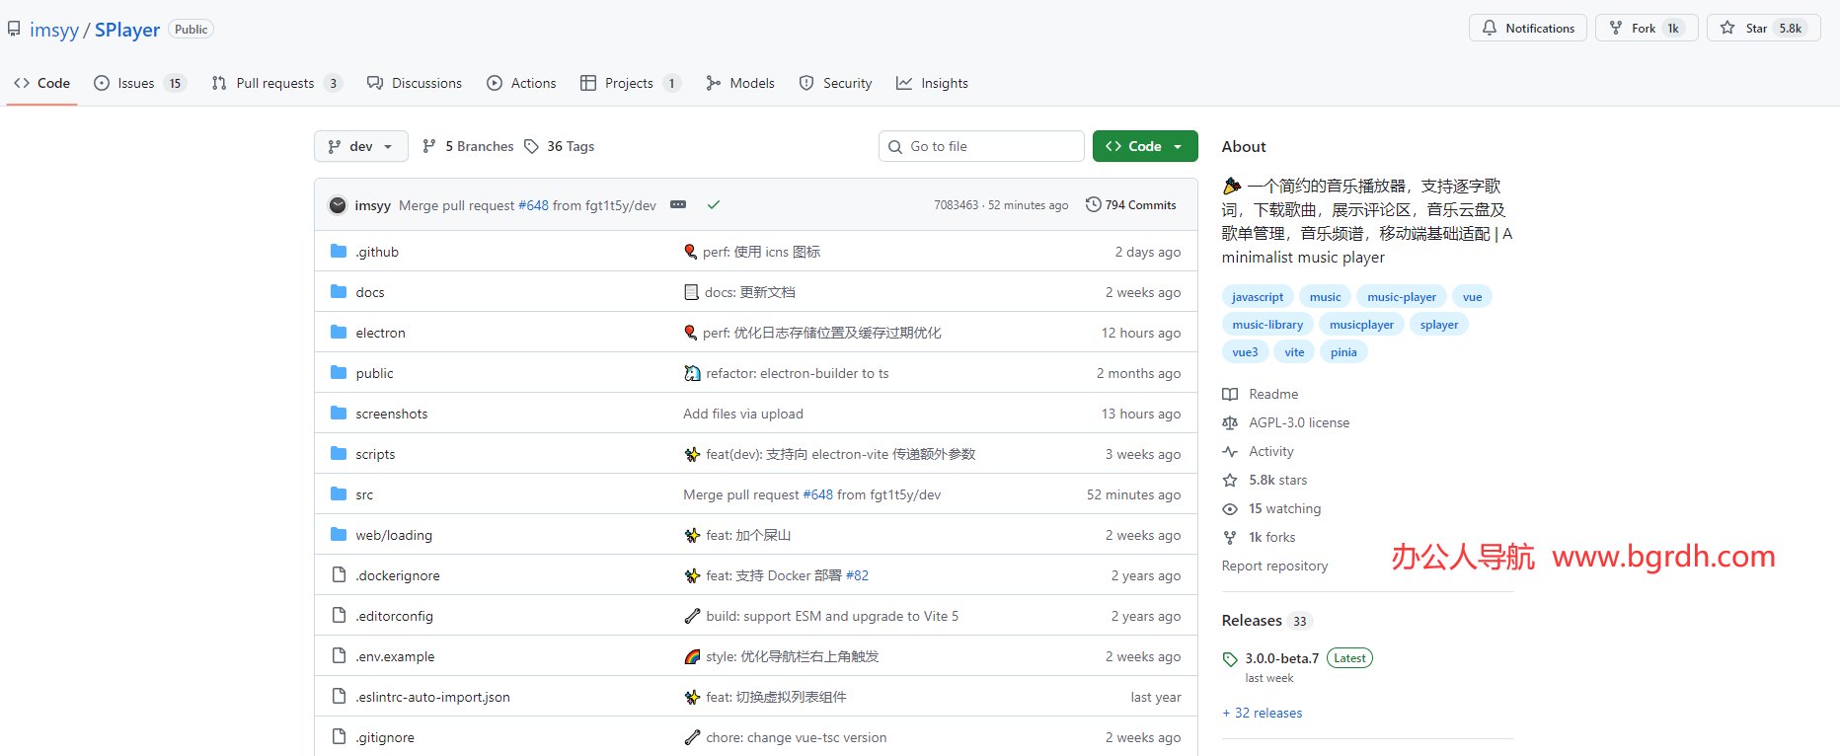Click the release tag icon near 3.0.0-beta.7
The width and height of the screenshot is (1840, 756).
(1230, 658)
